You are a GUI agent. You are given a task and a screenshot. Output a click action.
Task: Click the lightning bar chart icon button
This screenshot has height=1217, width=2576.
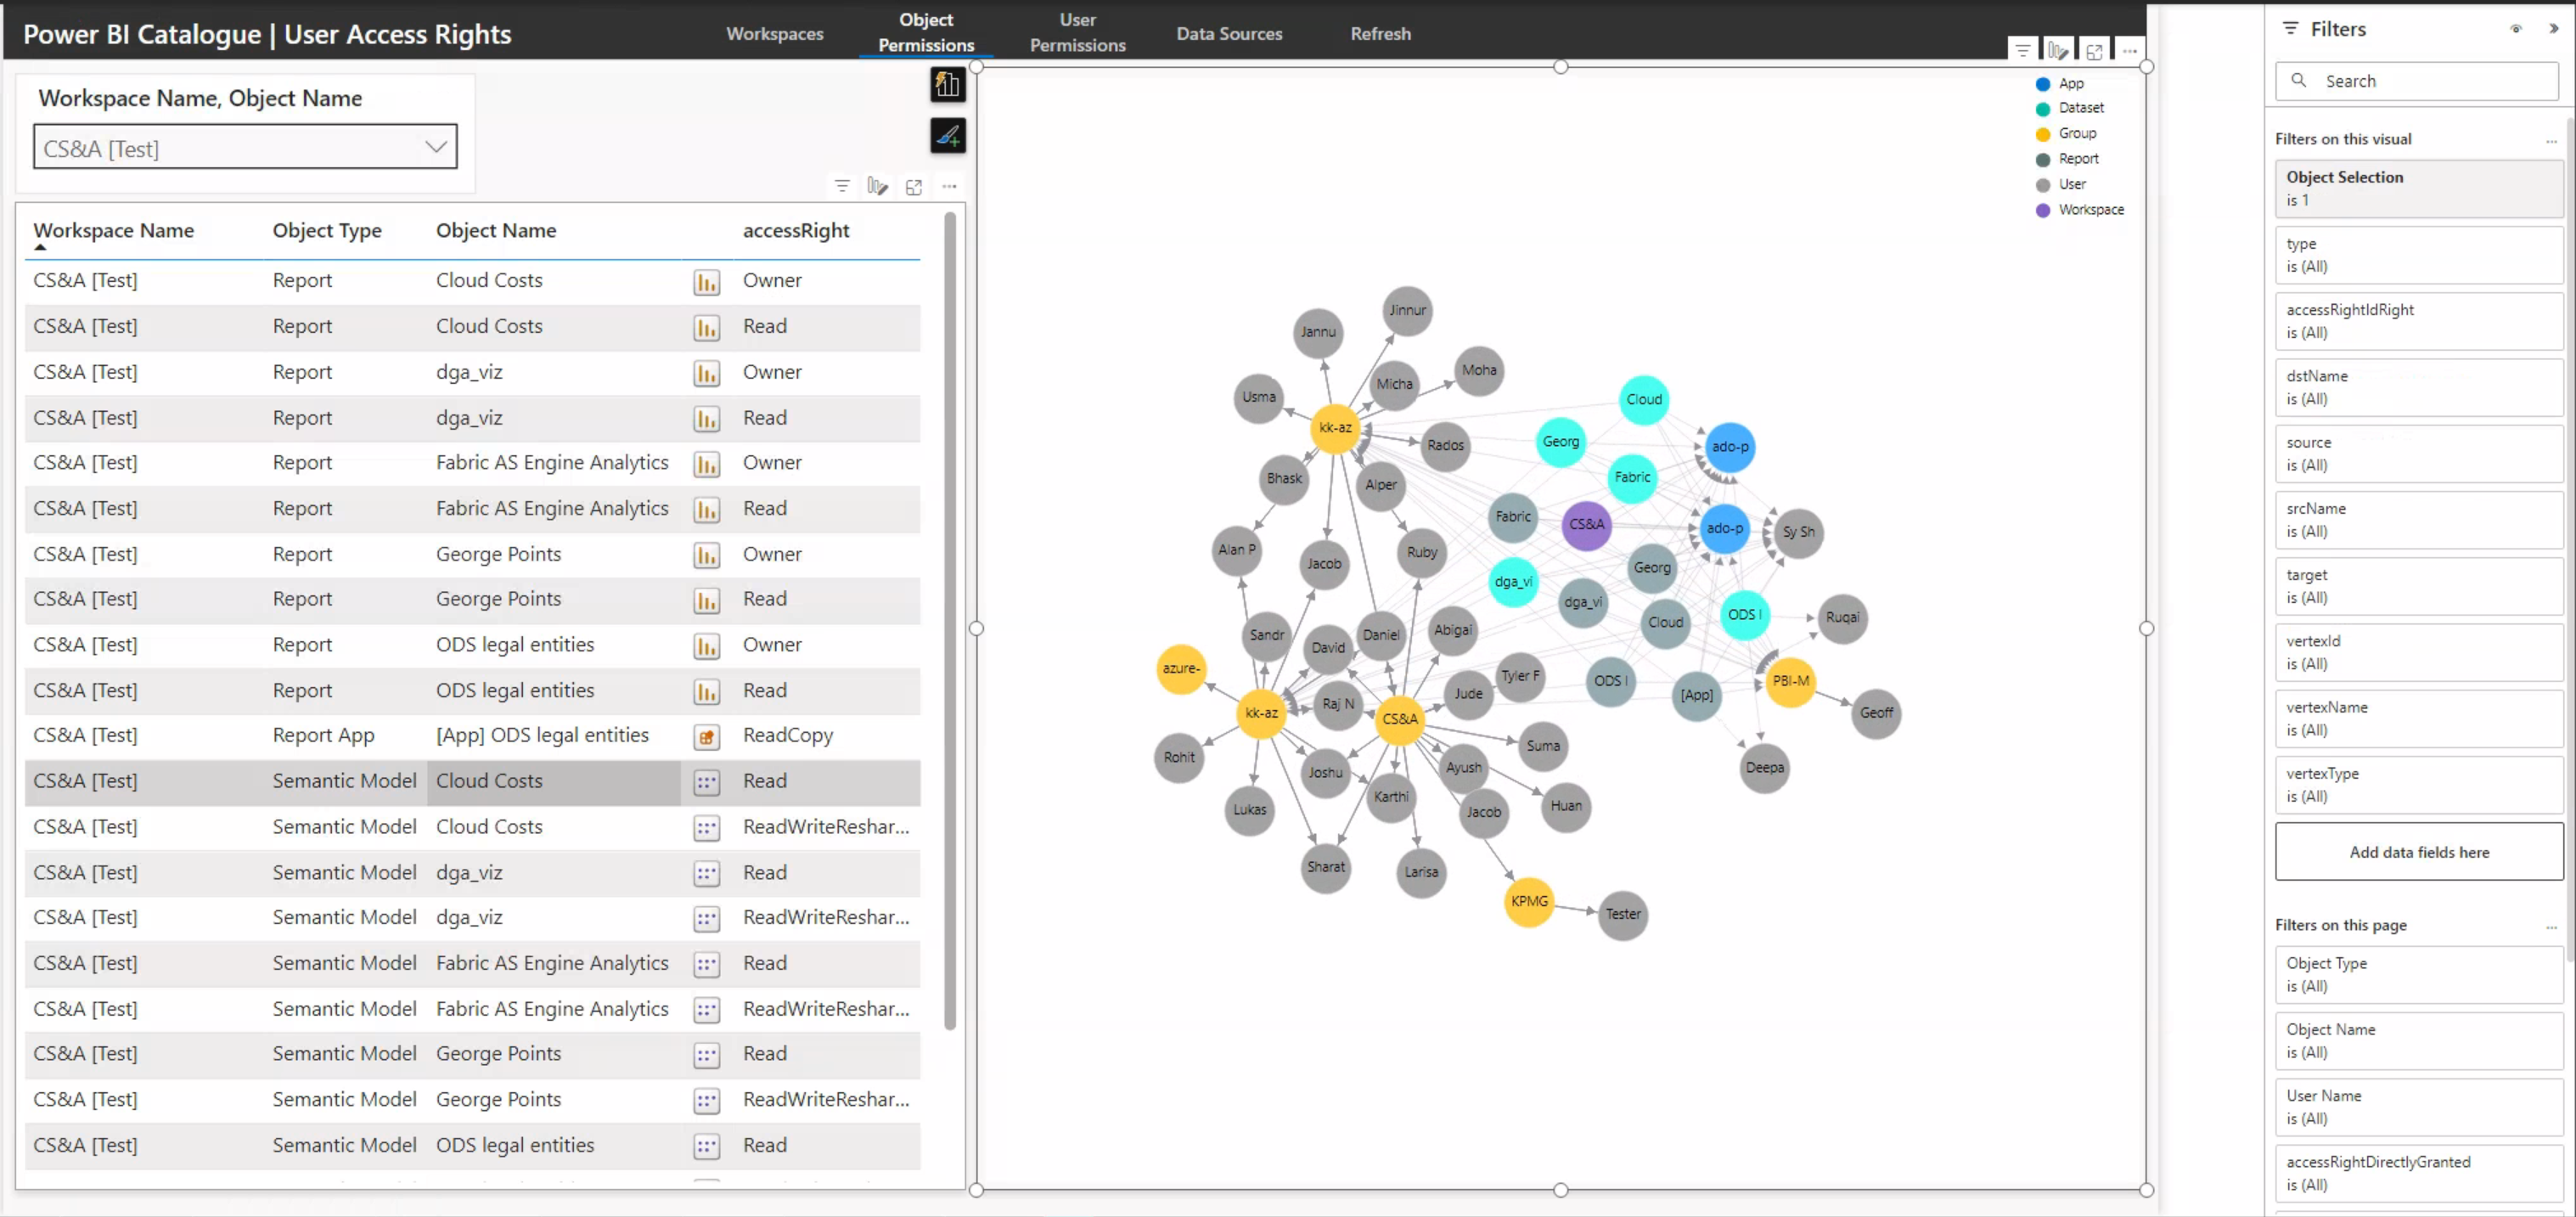tap(947, 85)
